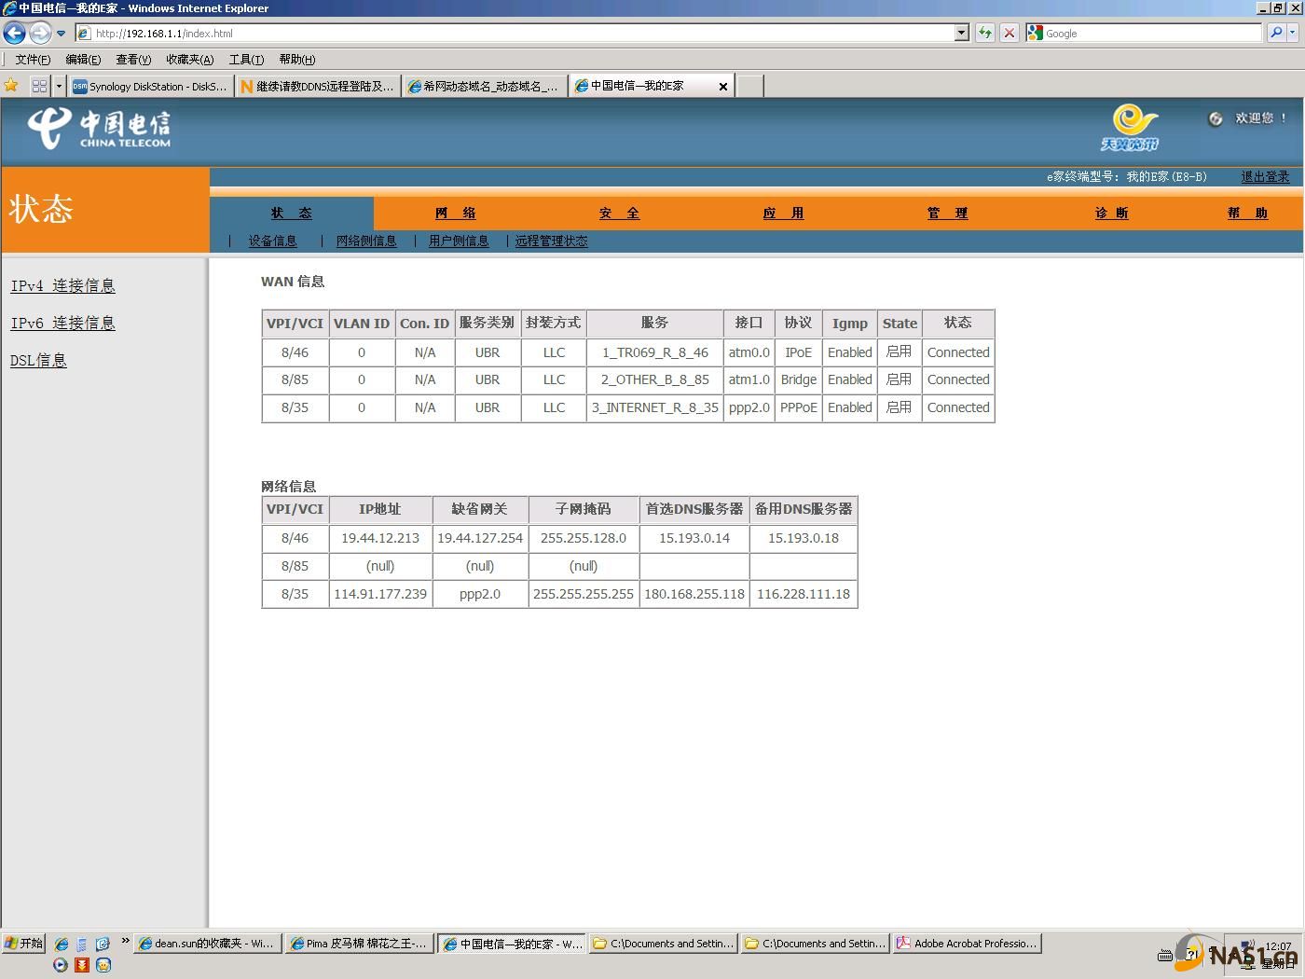Open the 查看(V) menu
1305x979 pixels.
[x=133, y=59]
